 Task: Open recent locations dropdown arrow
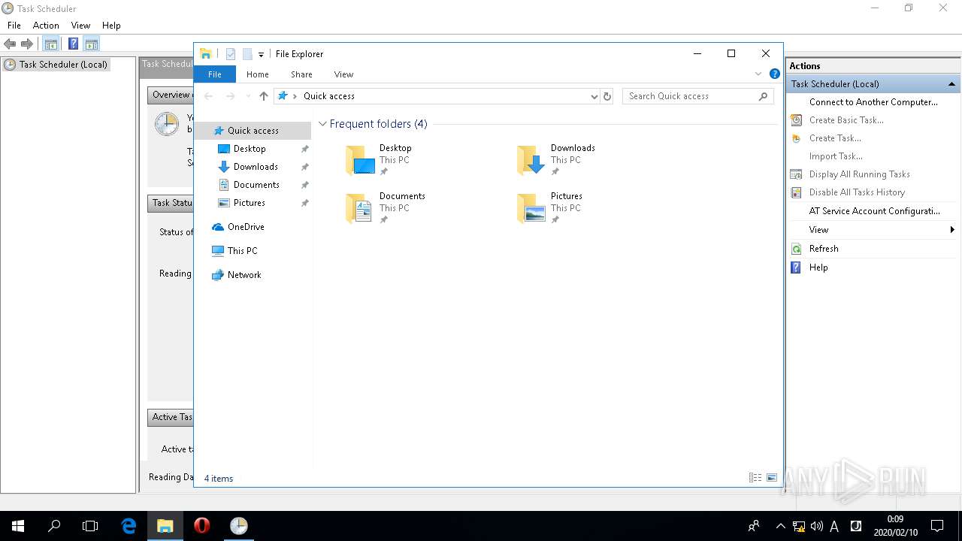click(x=248, y=96)
